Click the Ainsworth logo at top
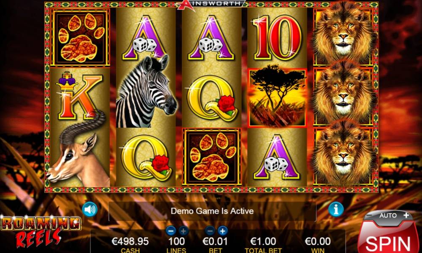This screenshot has height=253, width=422. click(211, 5)
